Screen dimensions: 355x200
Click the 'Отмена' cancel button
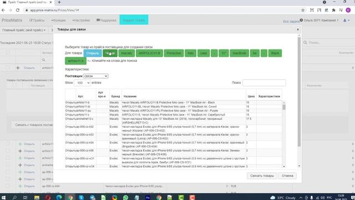287,176
